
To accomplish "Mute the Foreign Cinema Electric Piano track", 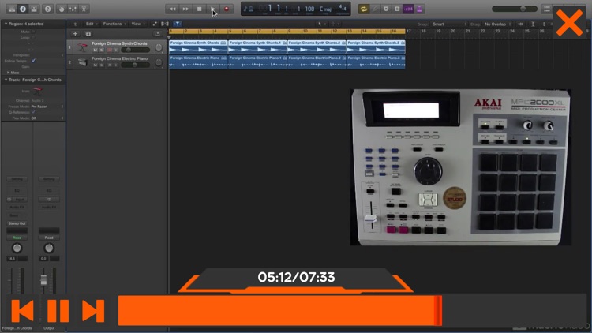I will pyautogui.click(x=96, y=65).
